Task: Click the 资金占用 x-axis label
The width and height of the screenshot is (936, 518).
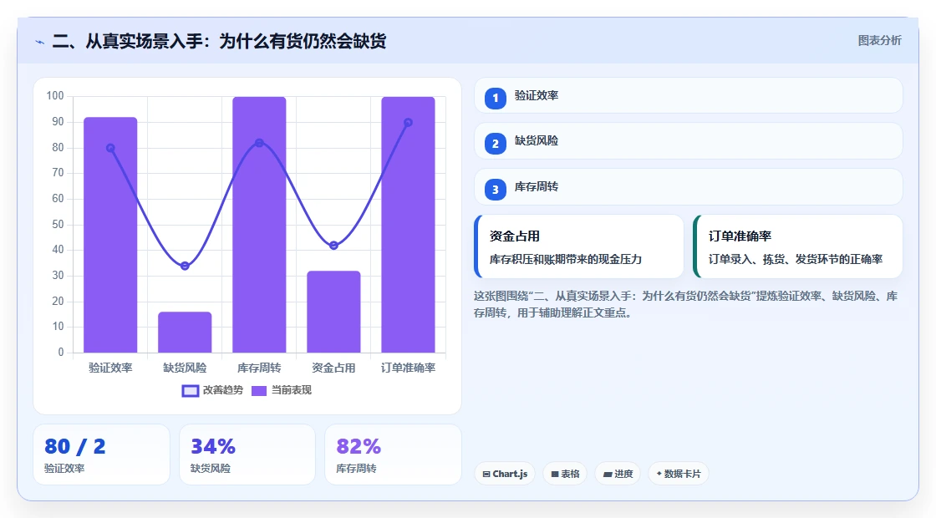Action: [333, 368]
